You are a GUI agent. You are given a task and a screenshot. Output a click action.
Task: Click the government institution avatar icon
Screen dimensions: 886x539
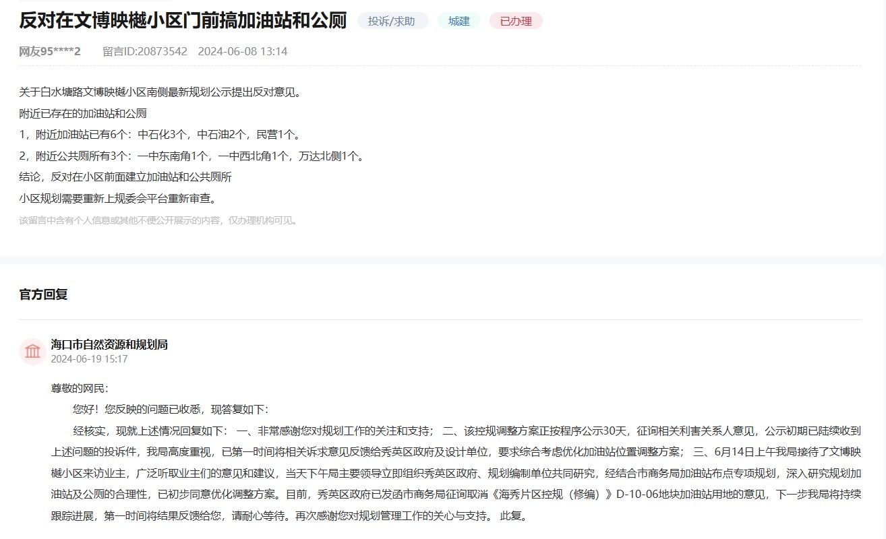tap(32, 351)
